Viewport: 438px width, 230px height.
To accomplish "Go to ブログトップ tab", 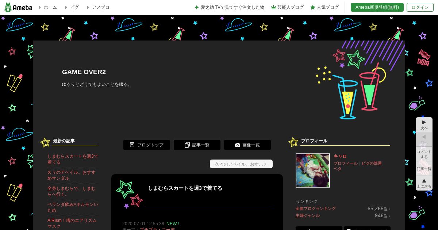I will tap(147, 145).
